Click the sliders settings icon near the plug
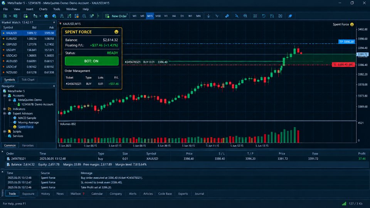Viewport: 370px width, 208px height. [280, 16]
